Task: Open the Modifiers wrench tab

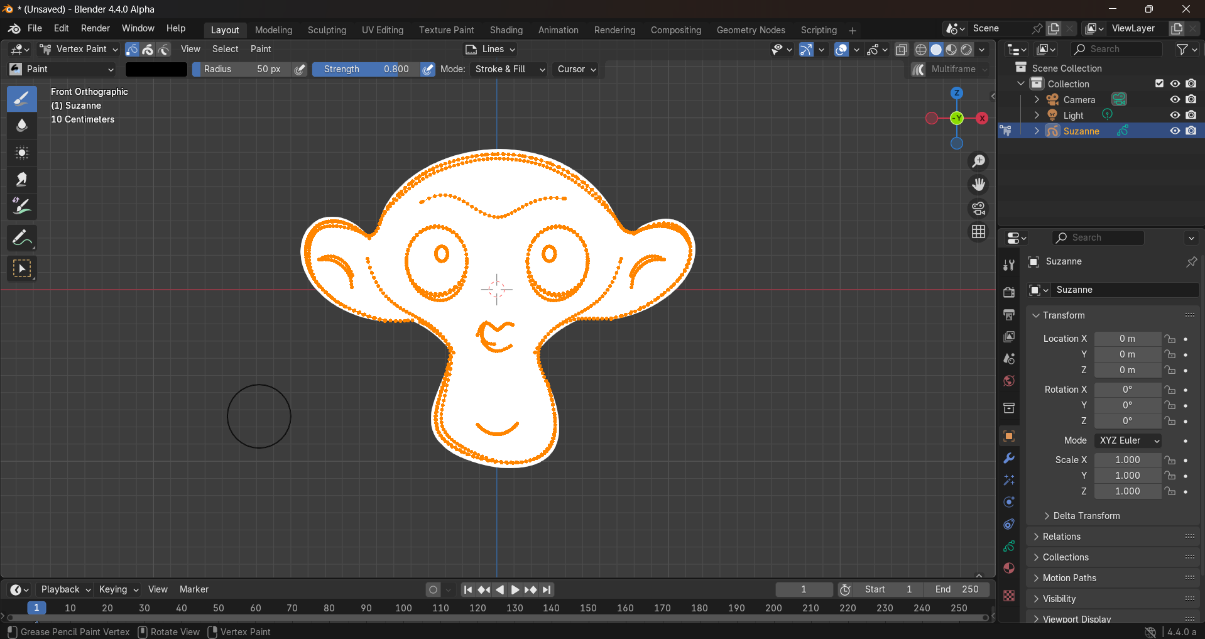Action: coord(1009,458)
